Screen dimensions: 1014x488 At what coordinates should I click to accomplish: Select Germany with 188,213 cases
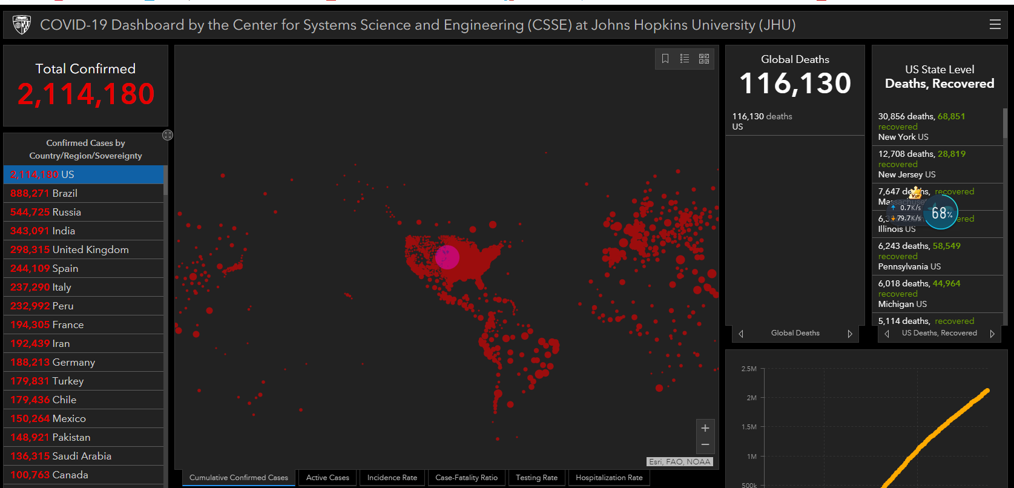(84, 362)
